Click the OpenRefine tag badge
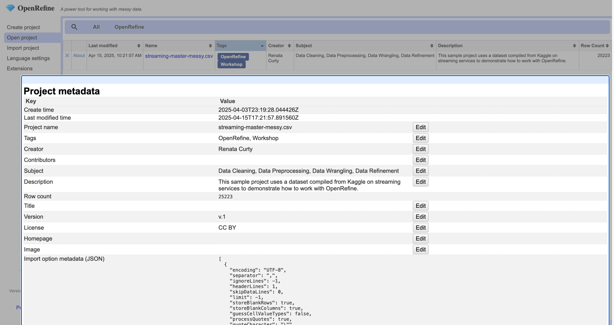Viewport: 614px width, 325px height. pyautogui.click(x=233, y=57)
